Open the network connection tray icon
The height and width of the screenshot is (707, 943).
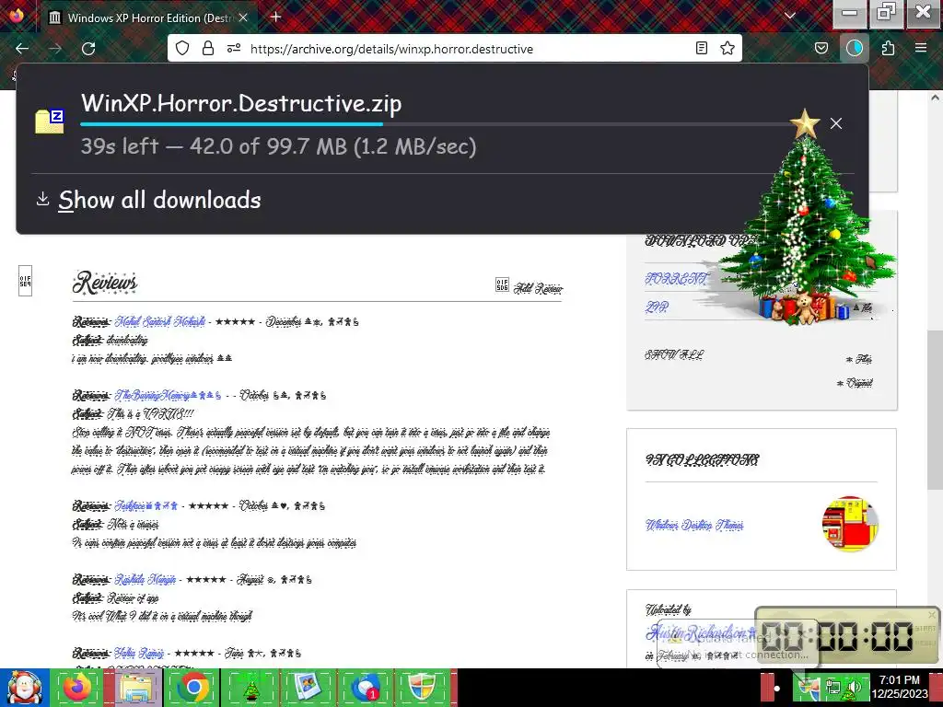[832, 687]
